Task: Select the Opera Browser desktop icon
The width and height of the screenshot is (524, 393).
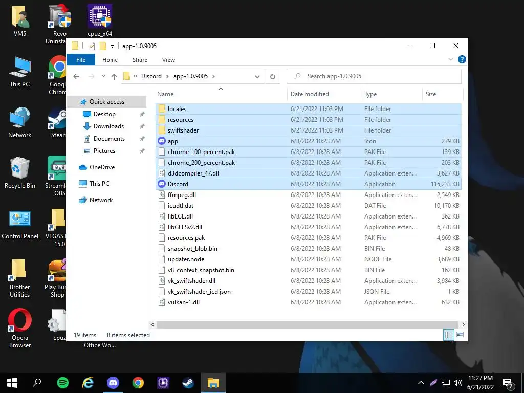Action: pyautogui.click(x=20, y=329)
